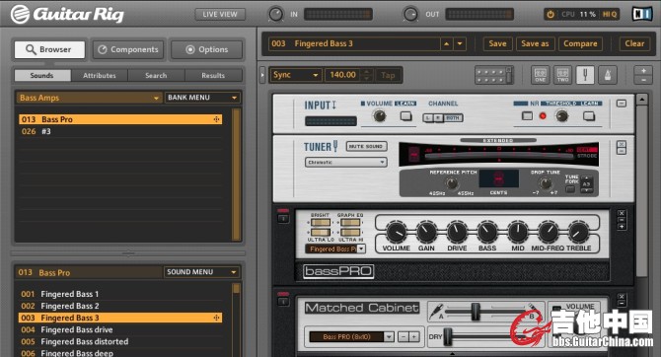This screenshot has width=661, height=357.
Task: Click the Compare button
Action: click(x=580, y=43)
